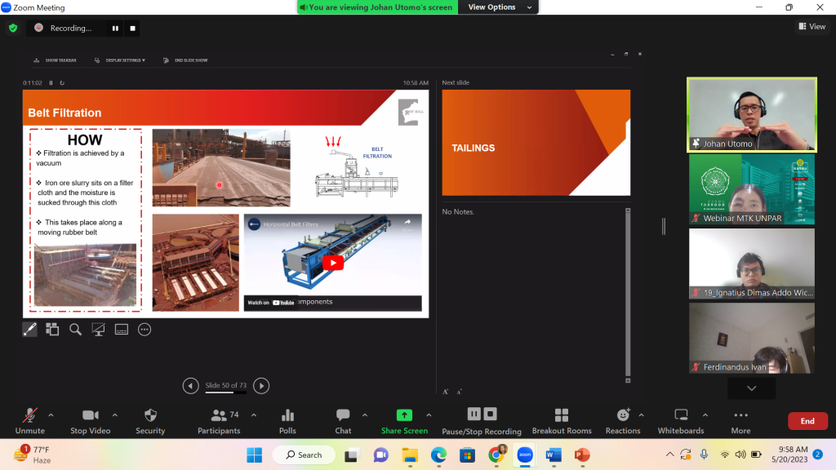The width and height of the screenshot is (836, 470).
Task: Pause the recording in top bar
Action: 115,28
